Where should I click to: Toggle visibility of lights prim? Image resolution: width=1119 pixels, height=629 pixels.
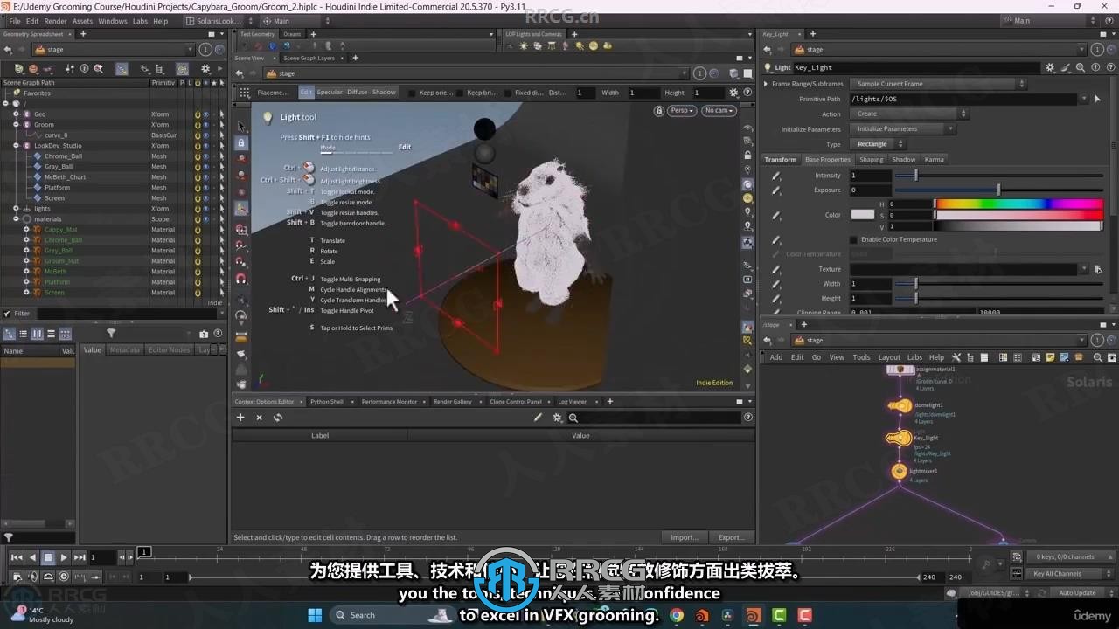(x=206, y=209)
